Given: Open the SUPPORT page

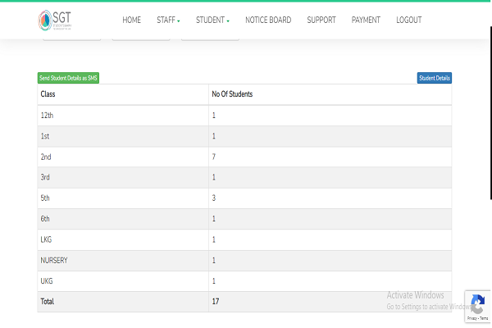Looking at the screenshot, I should click(x=321, y=20).
